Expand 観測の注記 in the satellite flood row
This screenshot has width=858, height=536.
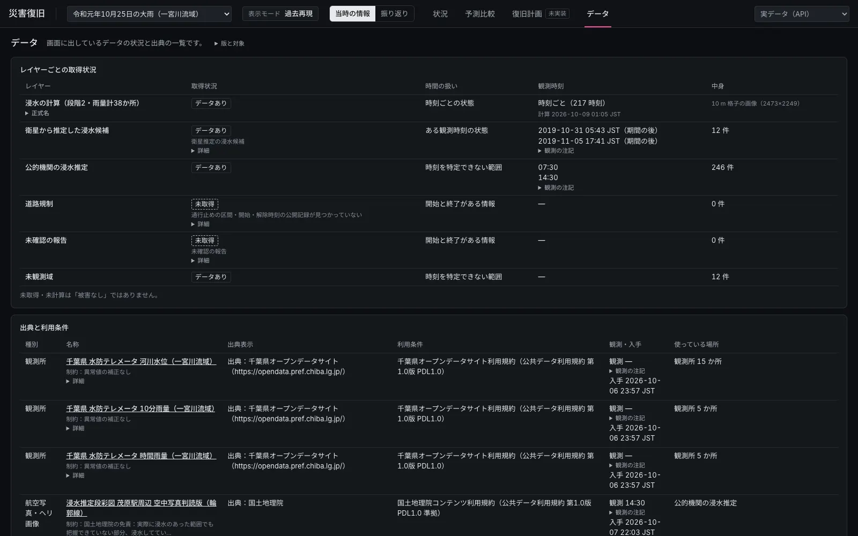coord(556,151)
